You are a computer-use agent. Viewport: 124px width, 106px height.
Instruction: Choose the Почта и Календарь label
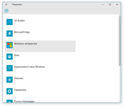point(24,101)
